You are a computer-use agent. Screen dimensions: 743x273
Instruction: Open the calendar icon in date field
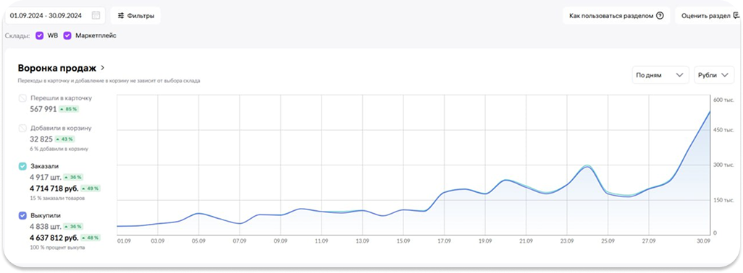pos(96,16)
